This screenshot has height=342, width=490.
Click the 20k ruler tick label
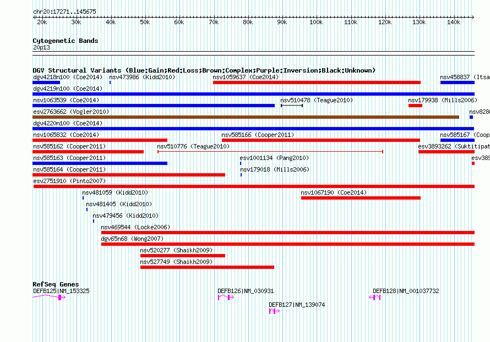pyautogui.click(x=42, y=22)
